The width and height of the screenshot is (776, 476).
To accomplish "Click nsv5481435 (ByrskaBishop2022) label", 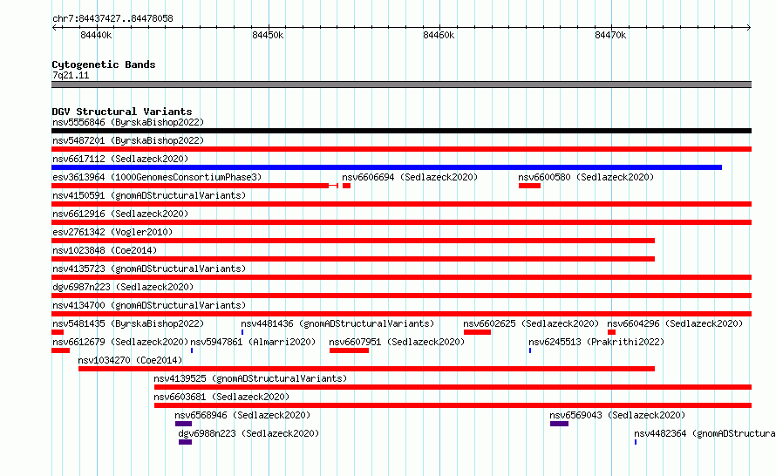I will pos(128,323).
